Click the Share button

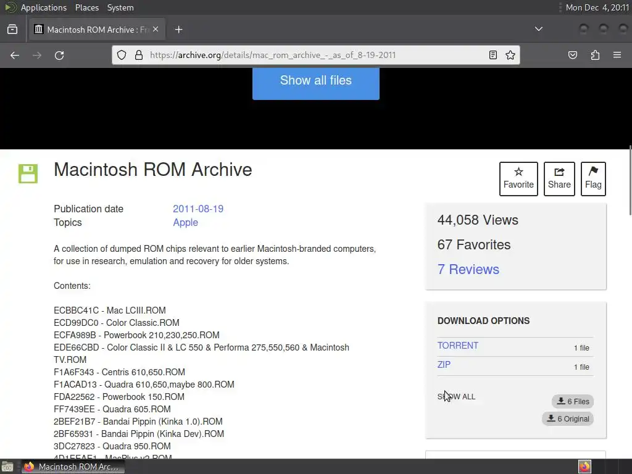559,179
